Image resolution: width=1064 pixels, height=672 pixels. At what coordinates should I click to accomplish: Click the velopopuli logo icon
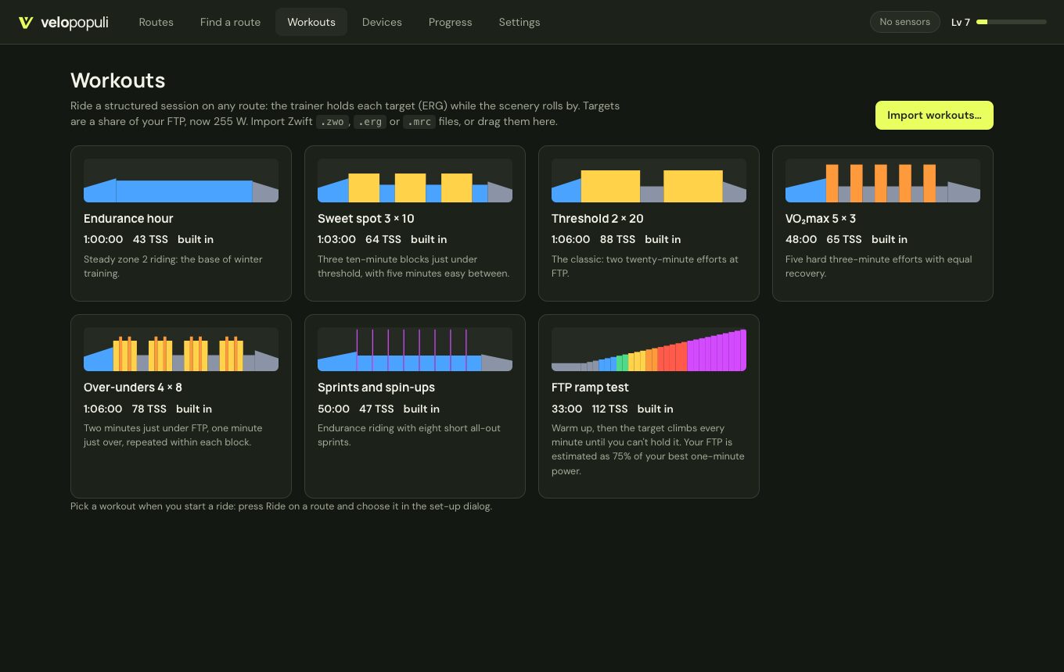pos(26,23)
